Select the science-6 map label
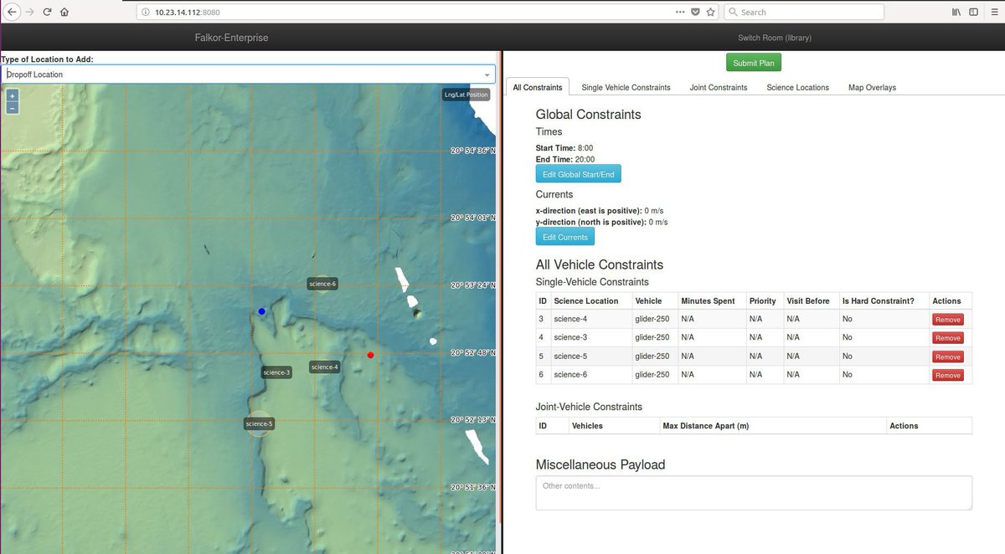1005x554 pixels. pyautogui.click(x=322, y=284)
